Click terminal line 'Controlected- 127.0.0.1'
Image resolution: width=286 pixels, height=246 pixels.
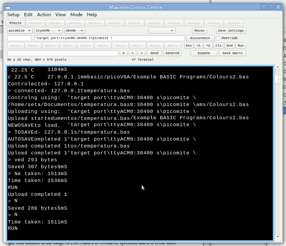[46, 84]
